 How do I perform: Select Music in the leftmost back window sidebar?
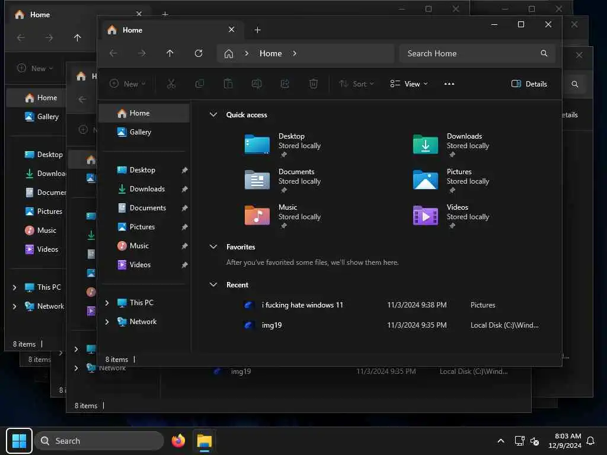coord(41,230)
